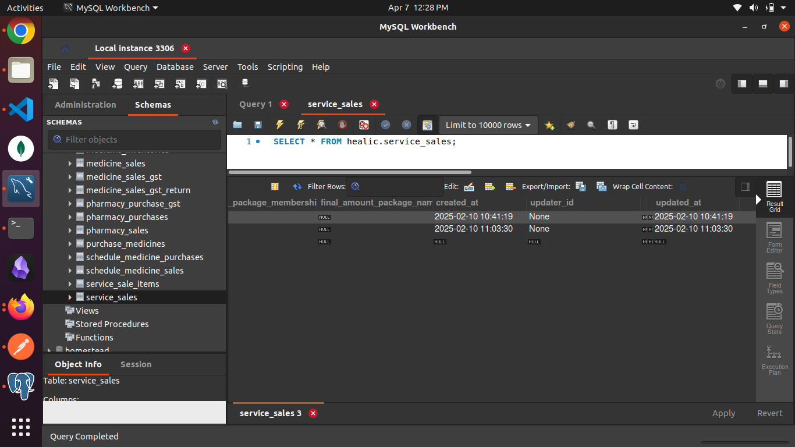This screenshot has height=447, width=795.
Task: Stop the running query icon
Action: [343, 125]
